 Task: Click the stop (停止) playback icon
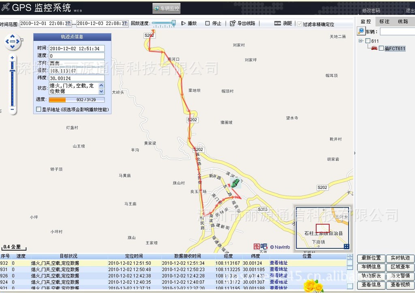pyautogui.click(x=207, y=23)
